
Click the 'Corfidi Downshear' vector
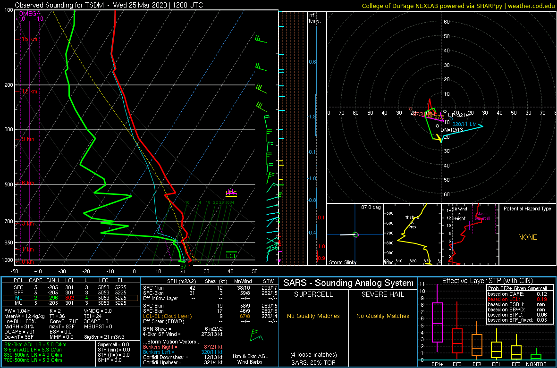point(183,357)
